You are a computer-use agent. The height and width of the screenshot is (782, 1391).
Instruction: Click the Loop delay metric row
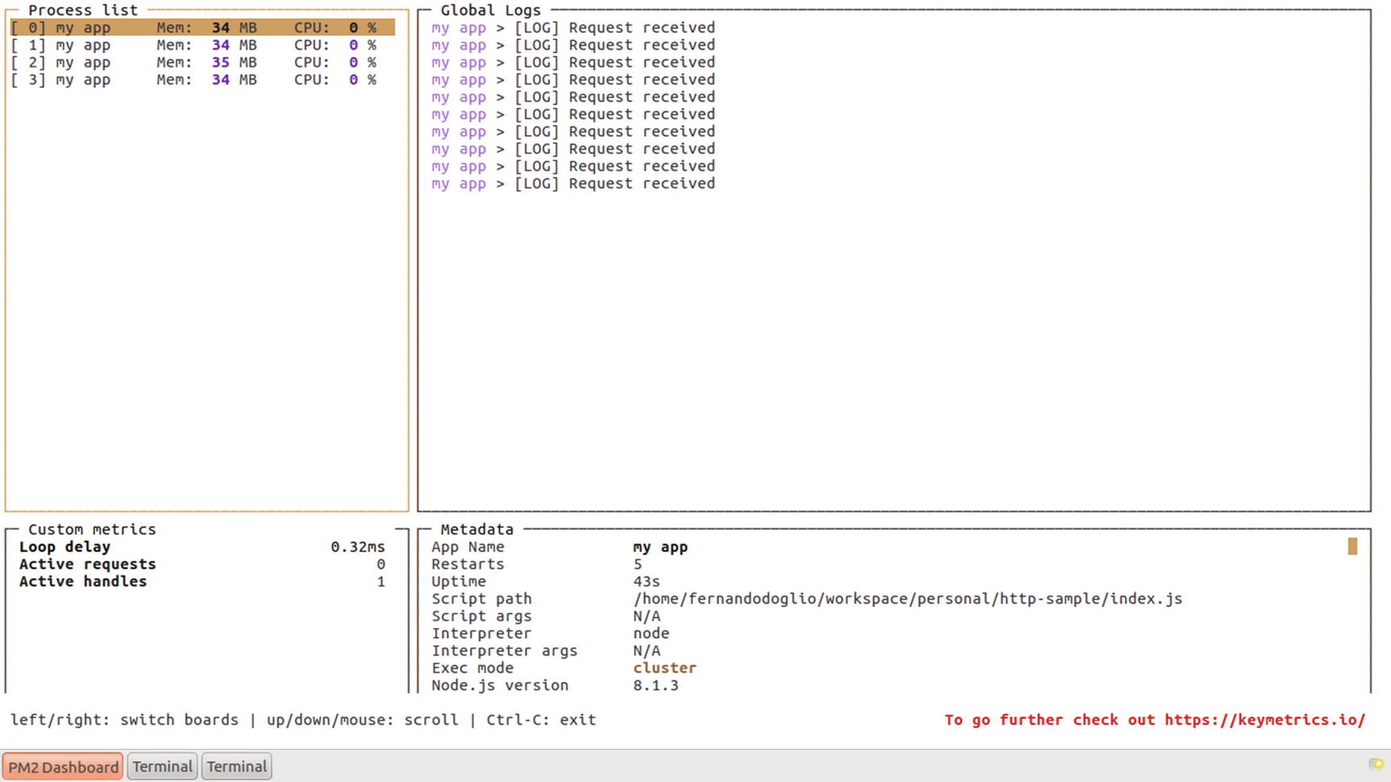202,547
